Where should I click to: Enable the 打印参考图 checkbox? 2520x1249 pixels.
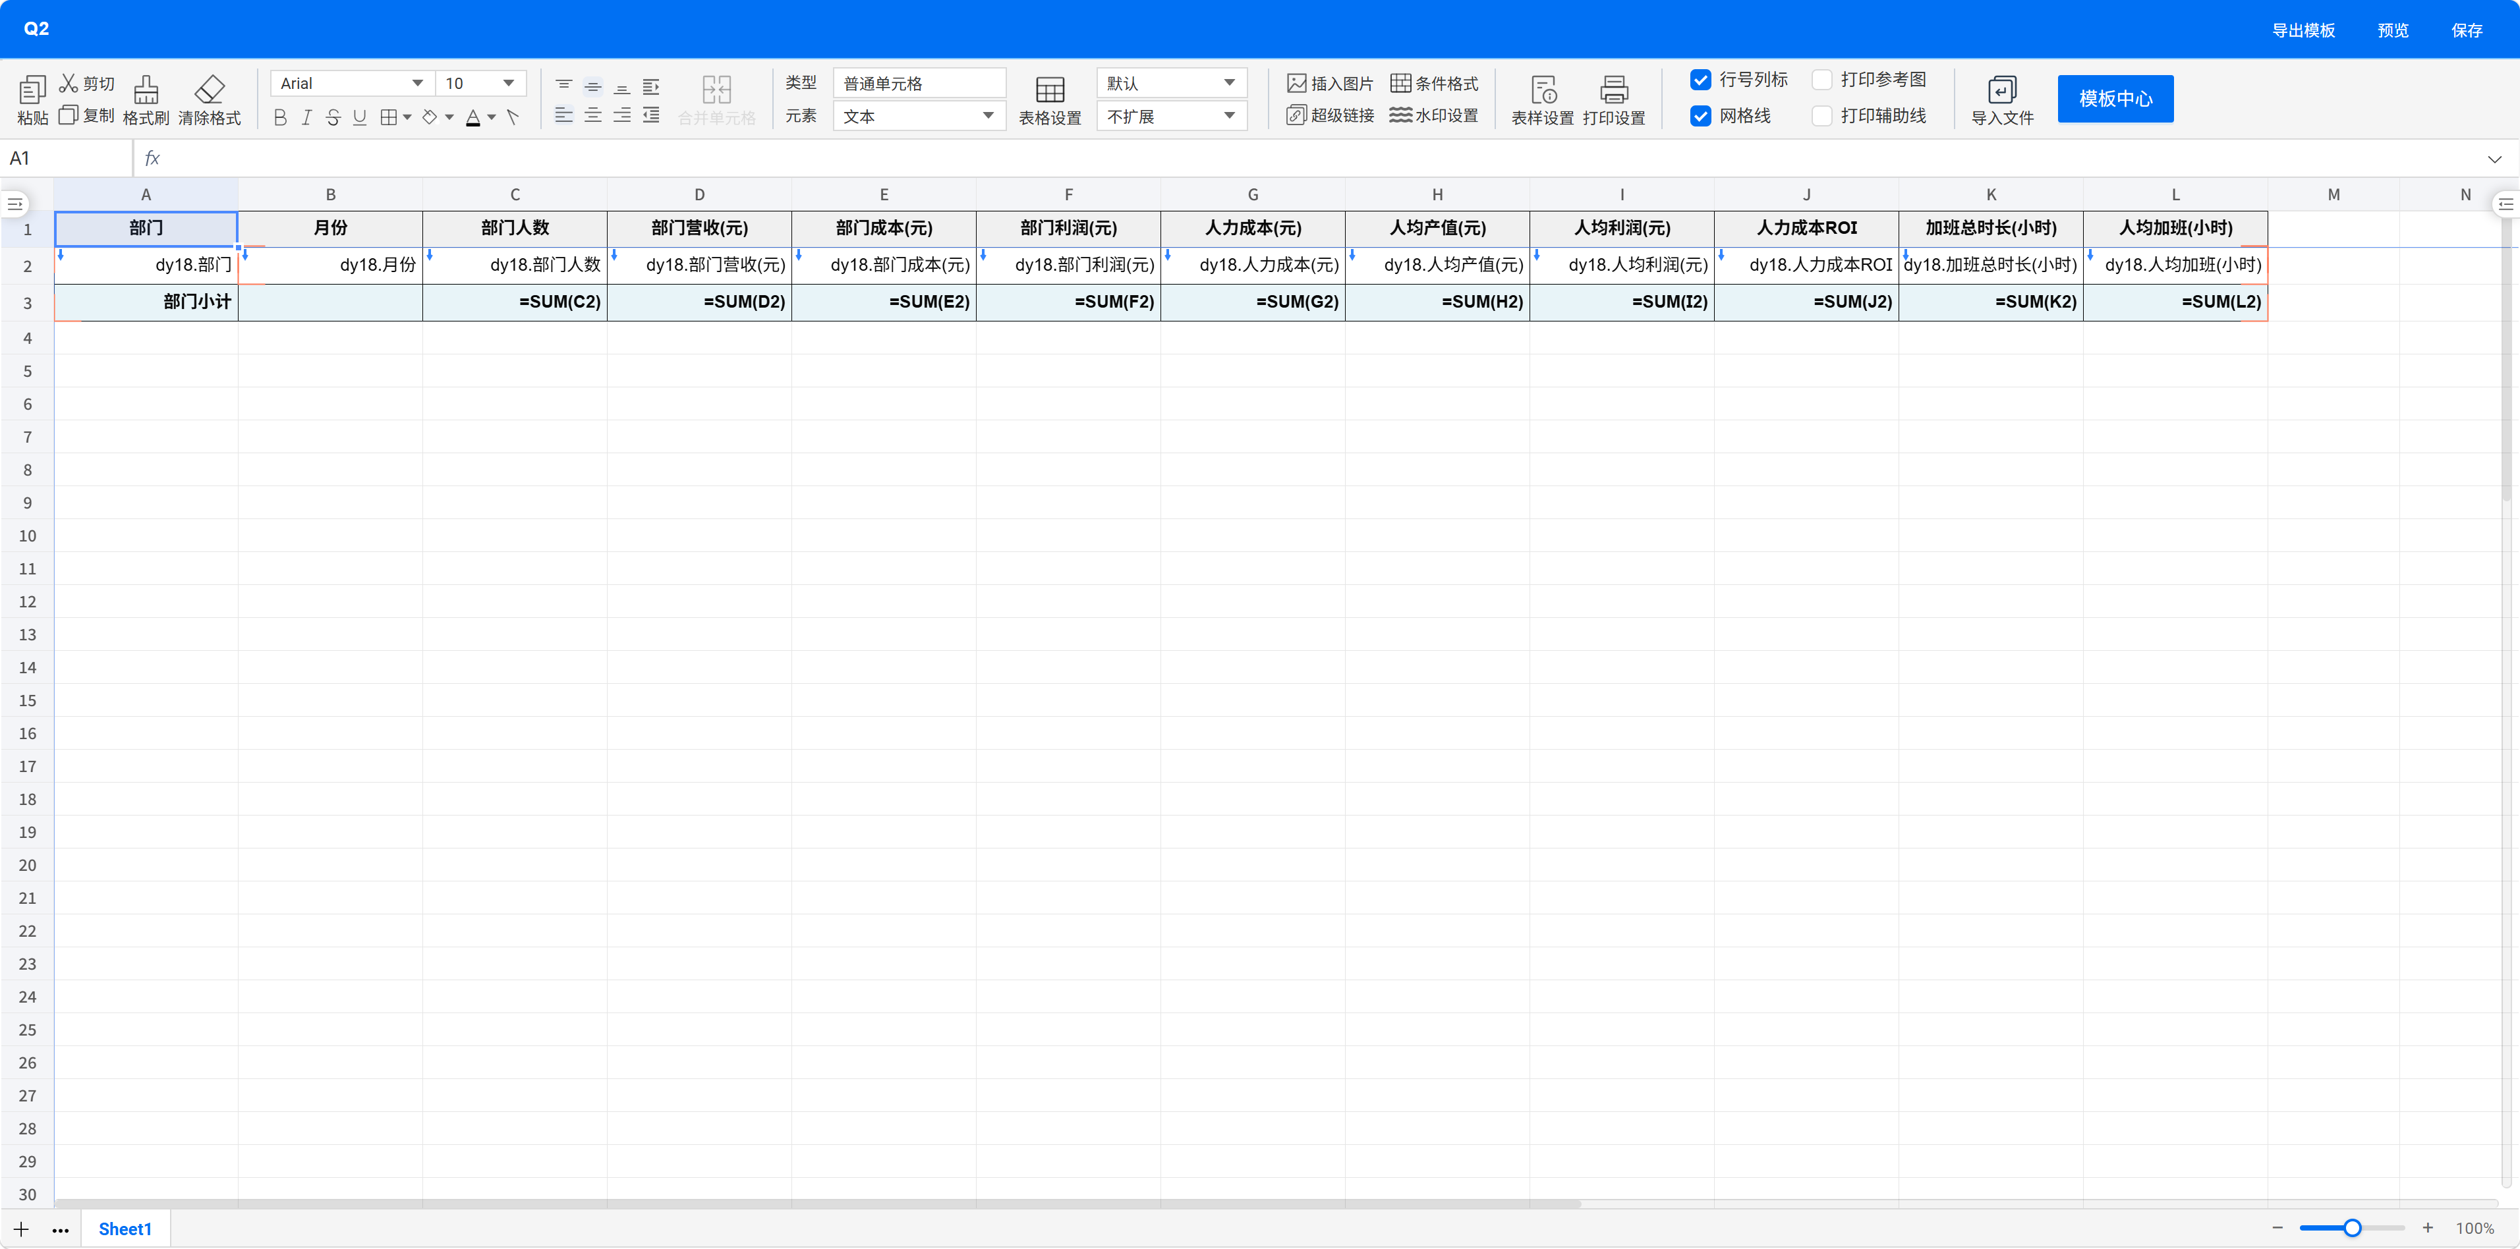1821,80
